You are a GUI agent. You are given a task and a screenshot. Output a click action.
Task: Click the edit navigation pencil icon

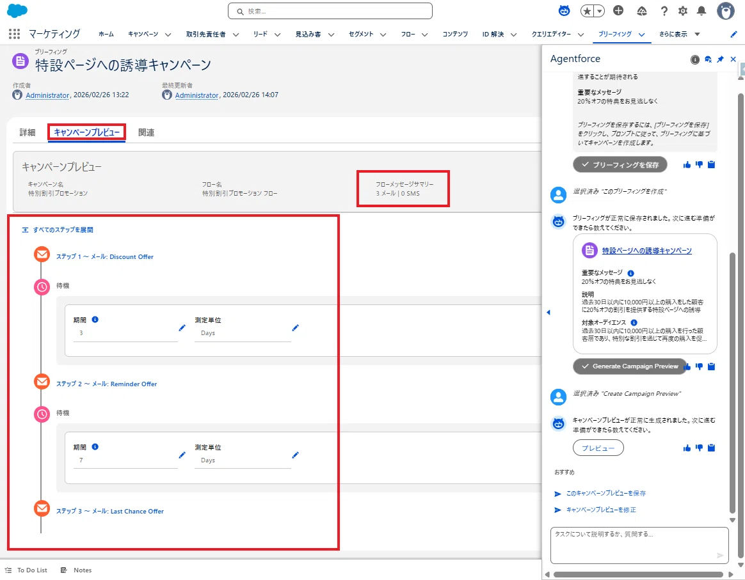pos(733,34)
